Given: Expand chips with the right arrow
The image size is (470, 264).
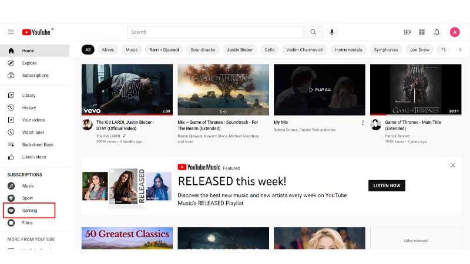Looking at the screenshot, I should click(460, 50).
